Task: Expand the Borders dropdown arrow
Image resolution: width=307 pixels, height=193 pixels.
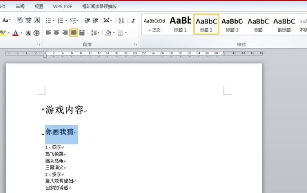Action: point(126,33)
